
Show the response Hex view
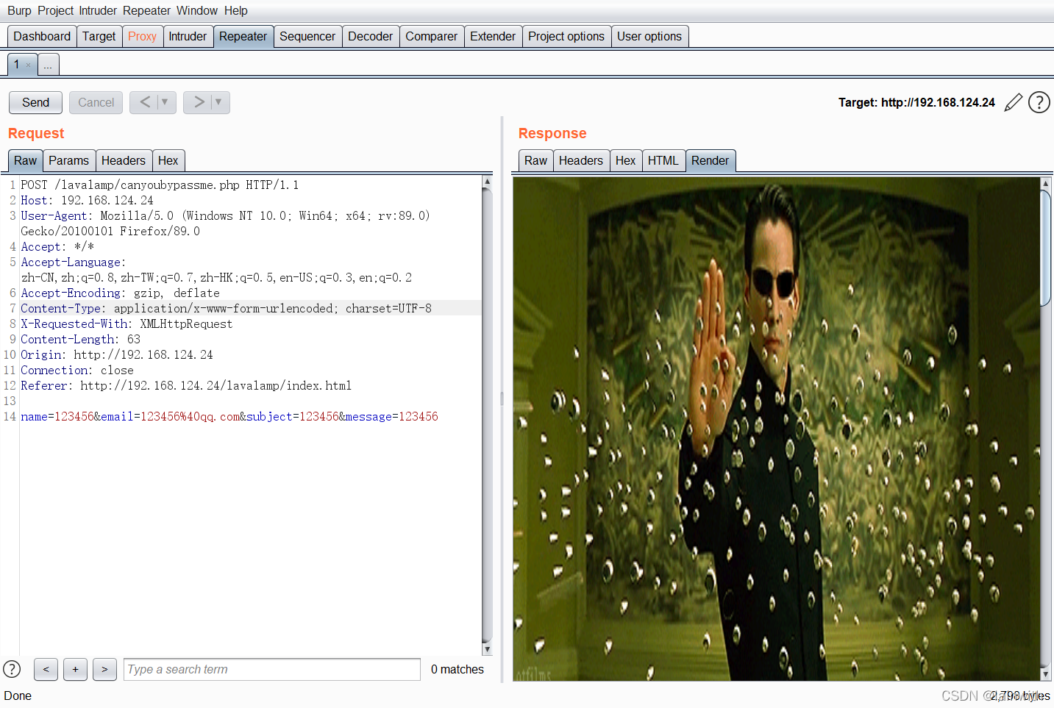click(626, 160)
